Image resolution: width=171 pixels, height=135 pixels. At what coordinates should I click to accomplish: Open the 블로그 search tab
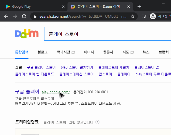(43, 52)
